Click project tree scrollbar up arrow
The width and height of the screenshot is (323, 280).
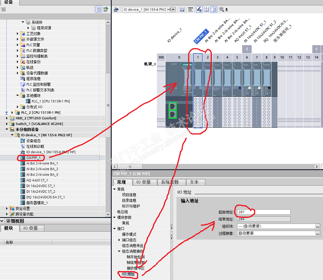click(x=108, y=22)
